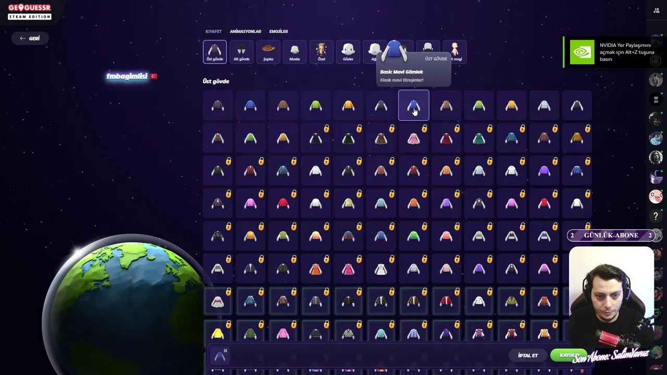
Task: Pick the locked orange shirt in row three
Action: [446, 171]
